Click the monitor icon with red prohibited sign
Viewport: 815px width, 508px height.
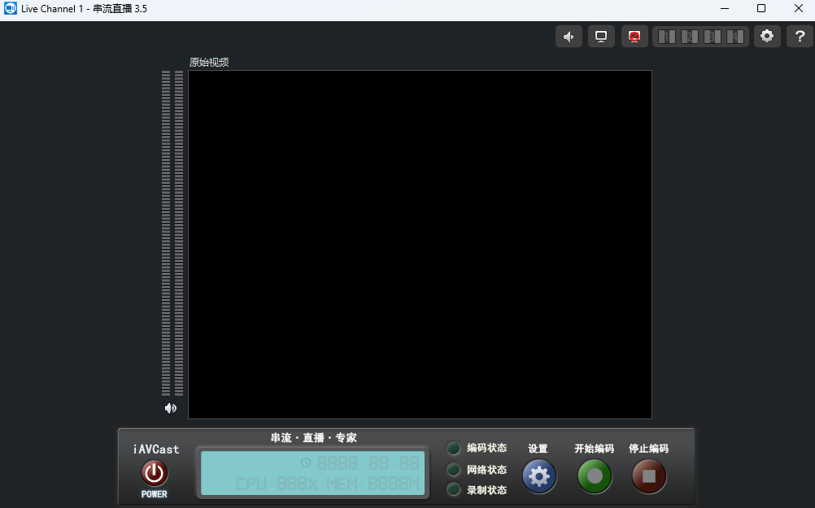(x=634, y=37)
